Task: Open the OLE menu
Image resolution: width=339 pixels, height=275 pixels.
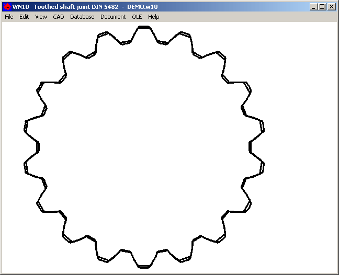Action: (137, 17)
